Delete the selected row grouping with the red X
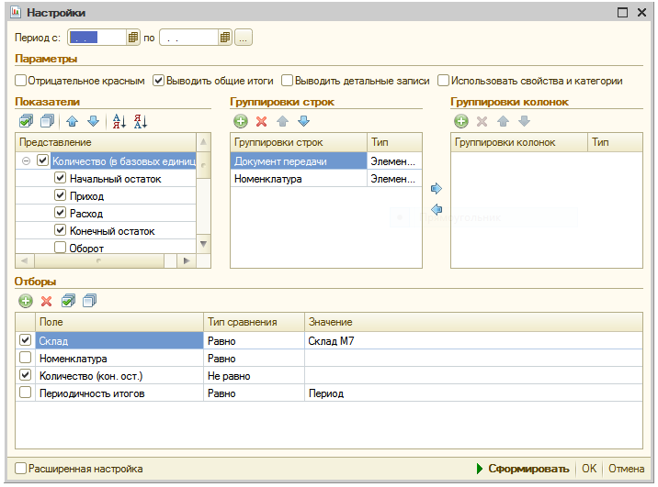 261,121
